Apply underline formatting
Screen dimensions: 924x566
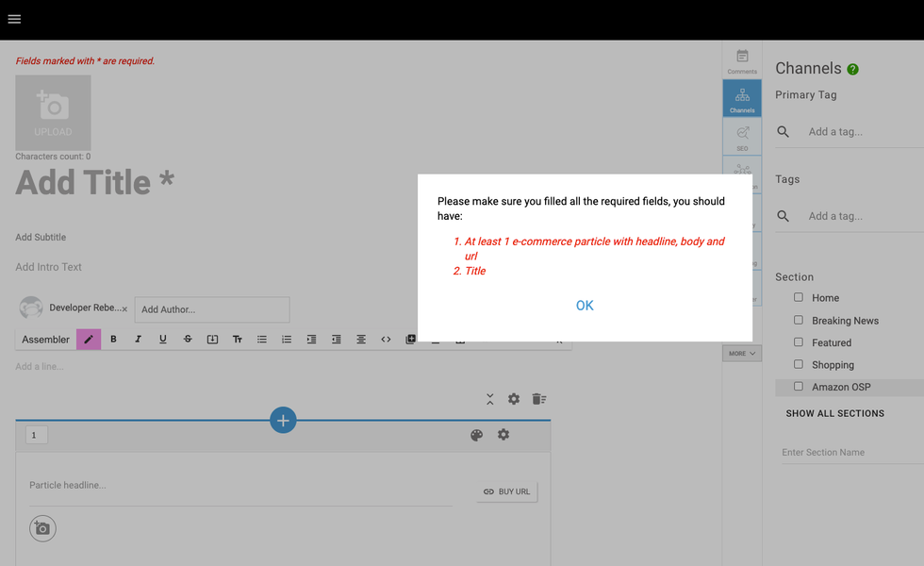coord(163,340)
